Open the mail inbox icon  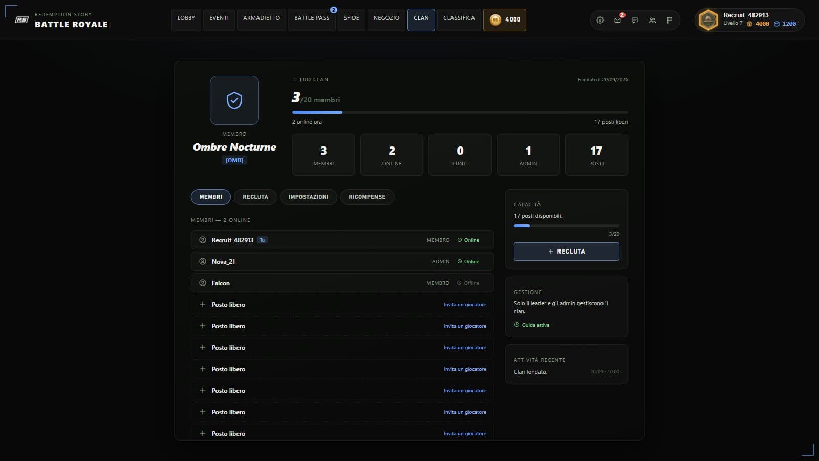(617, 20)
